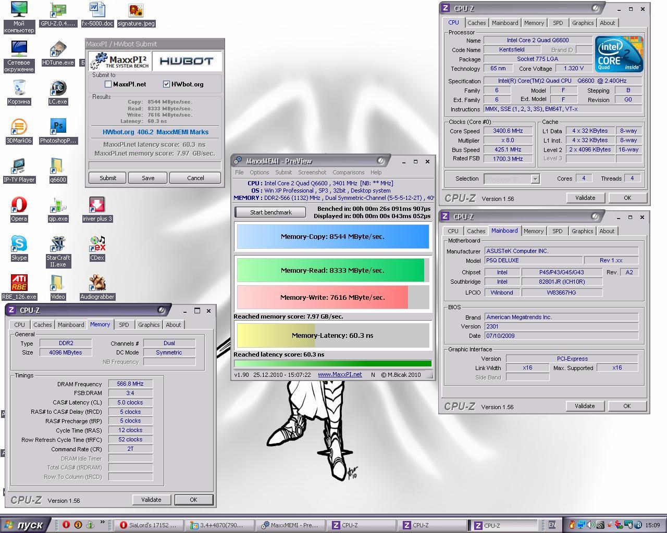The width and height of the screenshot is (667, 533).
Task: Switch to Caches tab in top CPU-Z
Action: [x=476, y=23]
